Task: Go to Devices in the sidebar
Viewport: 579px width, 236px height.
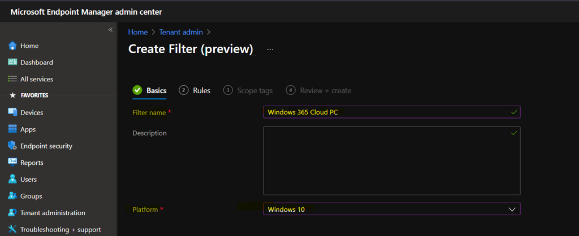Action: pos(32,112)
